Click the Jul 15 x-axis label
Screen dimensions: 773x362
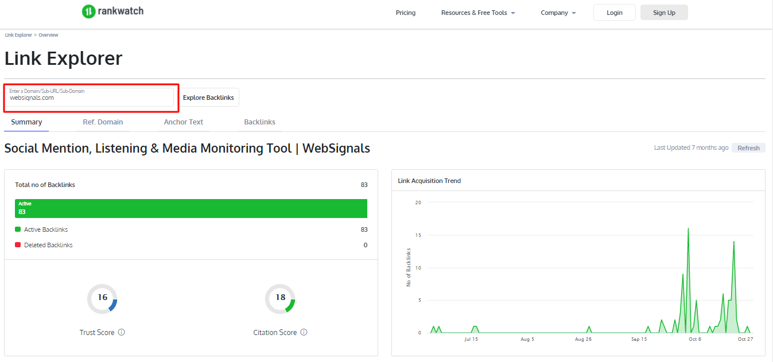(x=471, y=339)
